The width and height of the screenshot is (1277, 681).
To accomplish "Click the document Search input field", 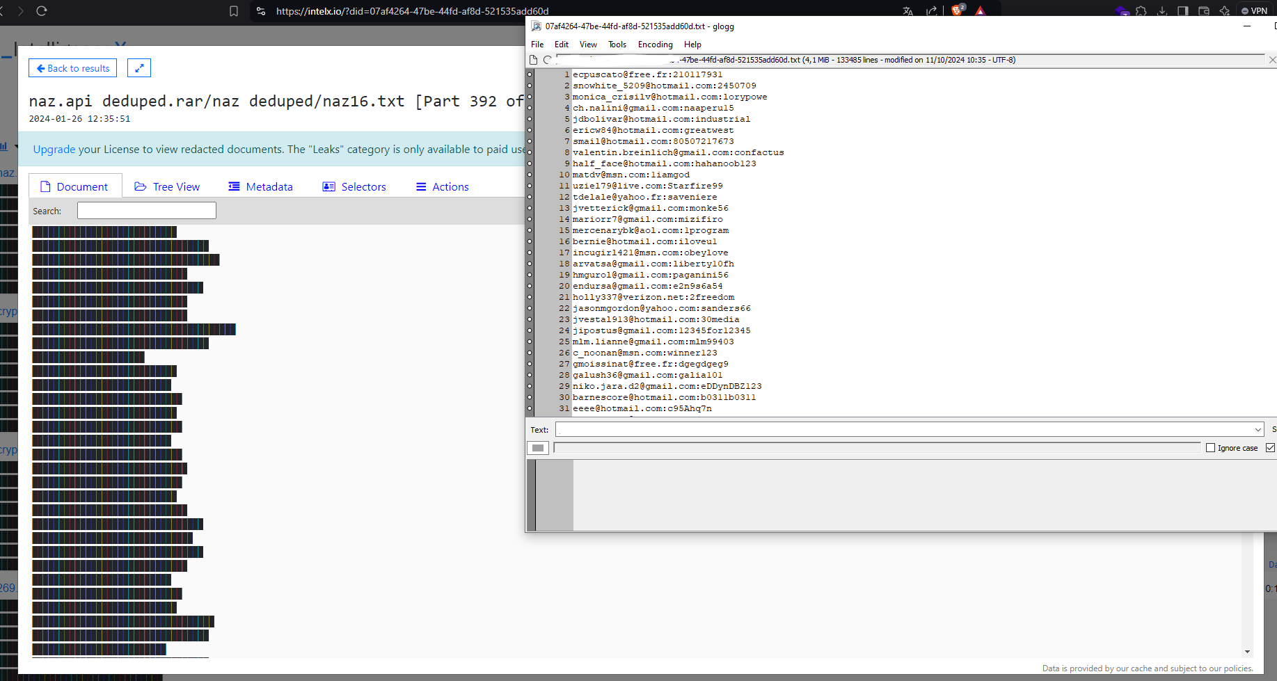I will coord(147,211).
